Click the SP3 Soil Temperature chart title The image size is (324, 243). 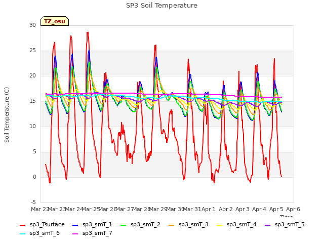[x=161, y=6]
